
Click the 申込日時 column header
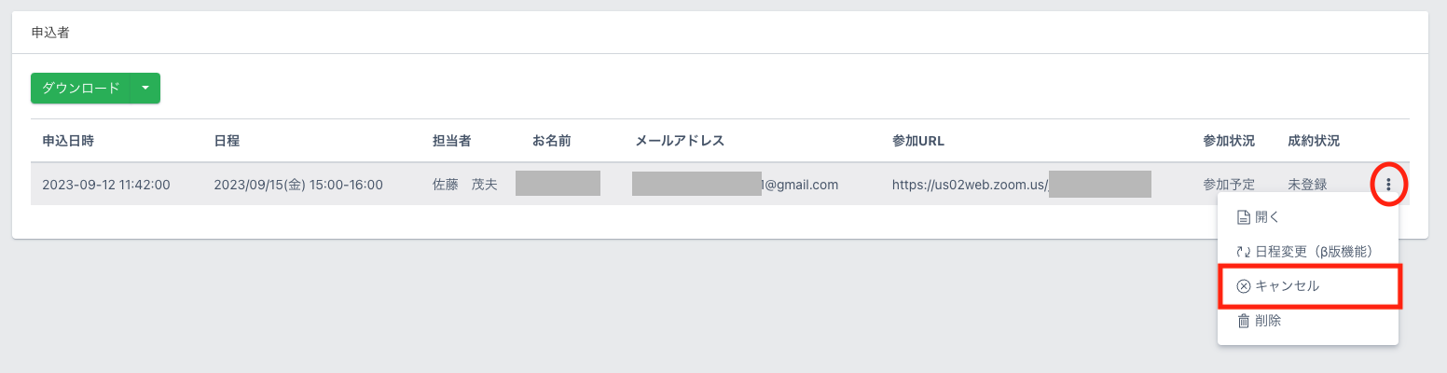point(68,141)
